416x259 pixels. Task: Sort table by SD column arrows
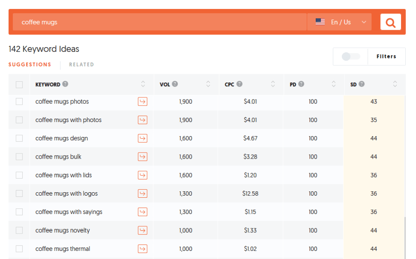pos(395,84)
